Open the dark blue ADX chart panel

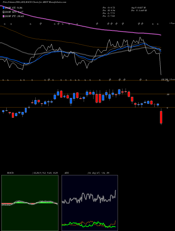coord(90,203)
